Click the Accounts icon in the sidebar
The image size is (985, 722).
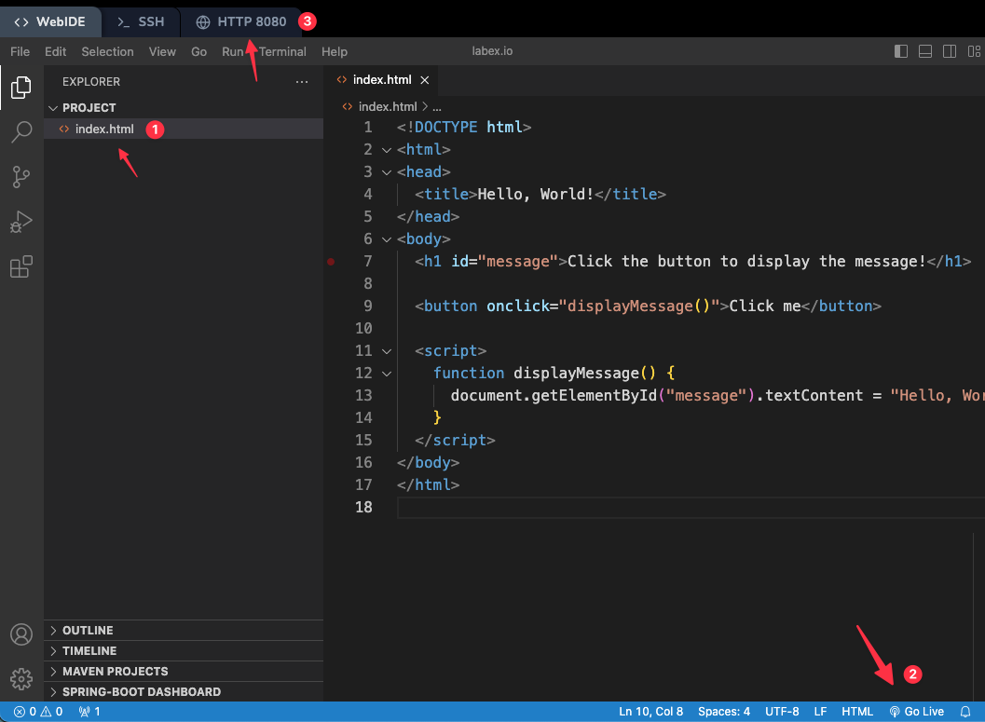(x=21, y=634)
